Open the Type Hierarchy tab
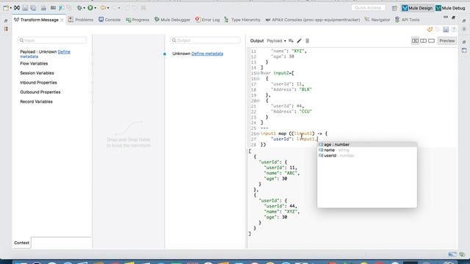 [242, 20]
